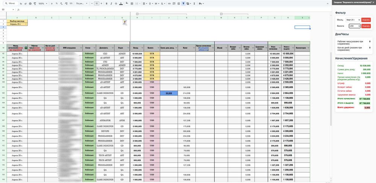Click Очистить button next to Месяц
The width and height of the screenshot is (376, 183).
pyautogui.click(x=366, y=20)
